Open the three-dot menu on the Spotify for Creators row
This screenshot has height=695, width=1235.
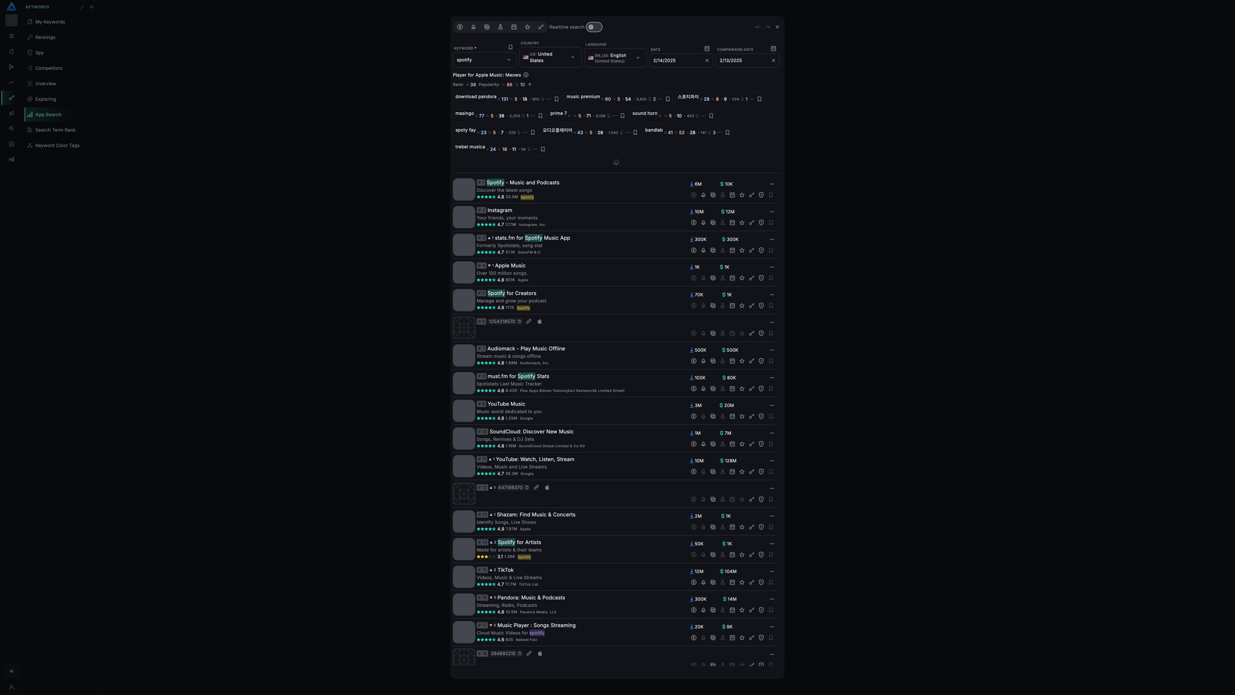point(772,295)
